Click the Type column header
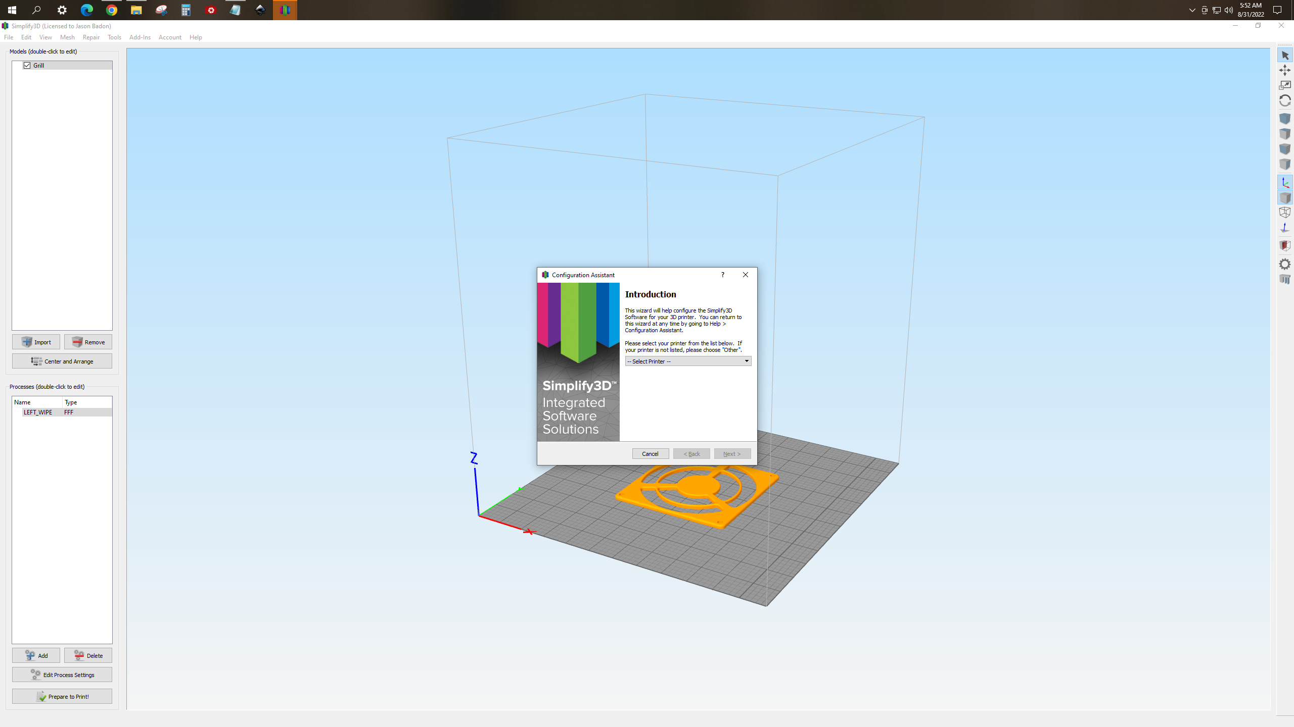 87,402
